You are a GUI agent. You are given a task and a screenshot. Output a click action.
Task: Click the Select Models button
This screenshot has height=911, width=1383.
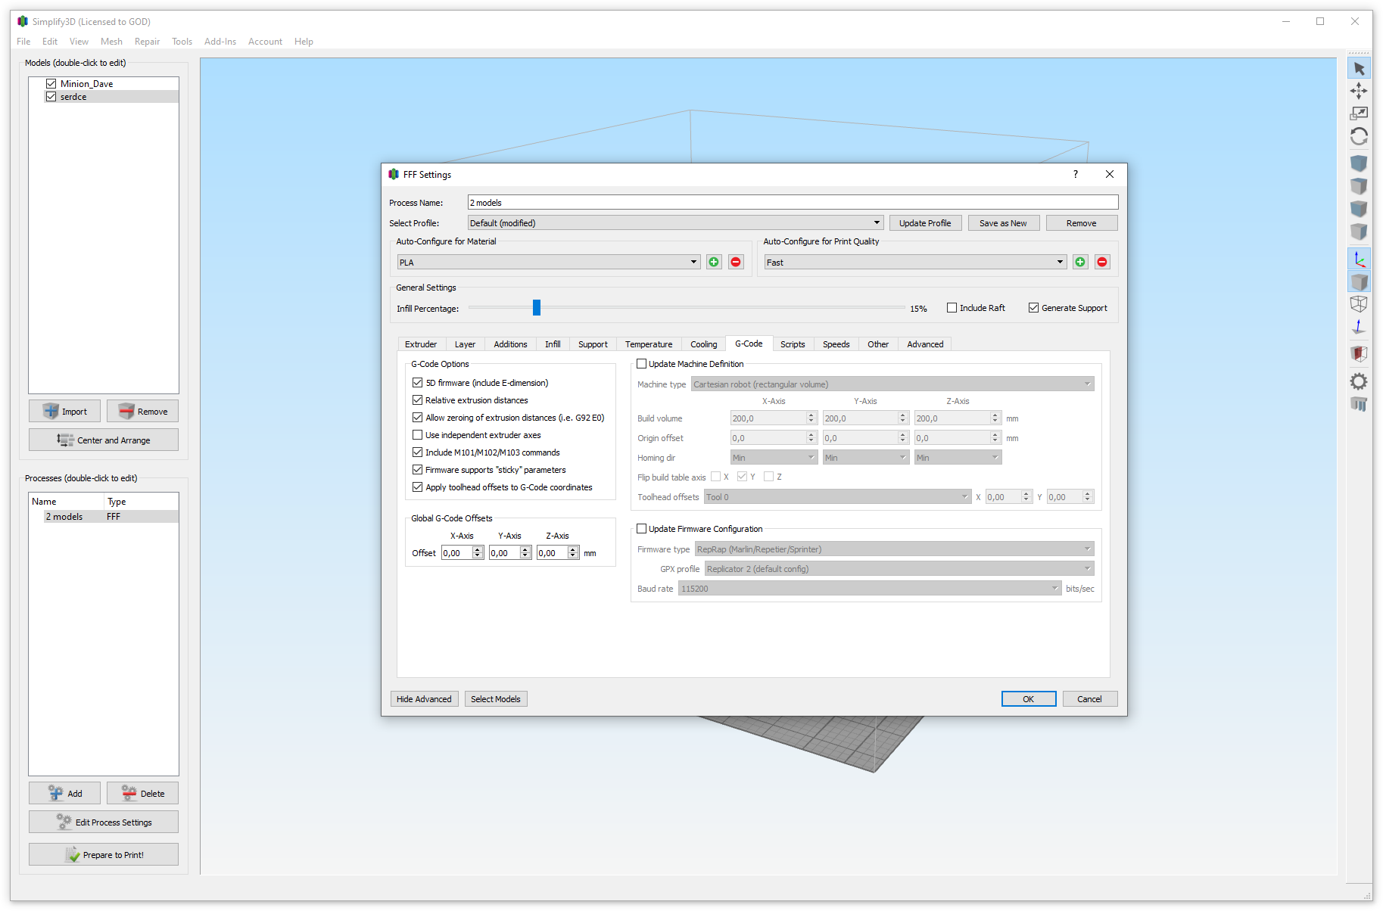tap(496, 699)
